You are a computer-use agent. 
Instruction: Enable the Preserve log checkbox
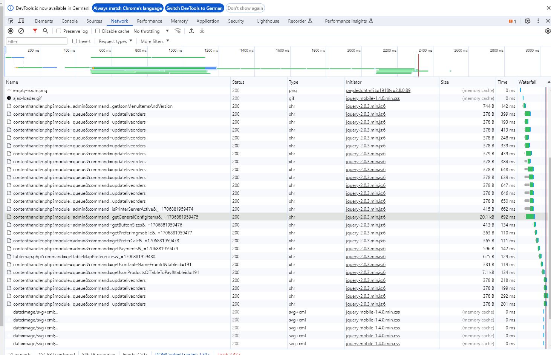tap(59, 31)
